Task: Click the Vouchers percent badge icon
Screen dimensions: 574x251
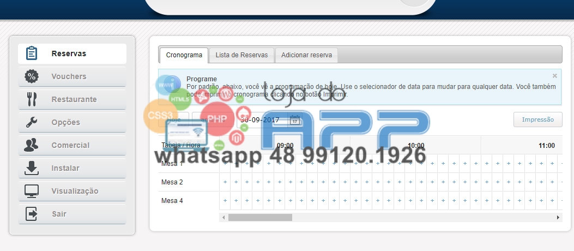Action: coord(32,76)
